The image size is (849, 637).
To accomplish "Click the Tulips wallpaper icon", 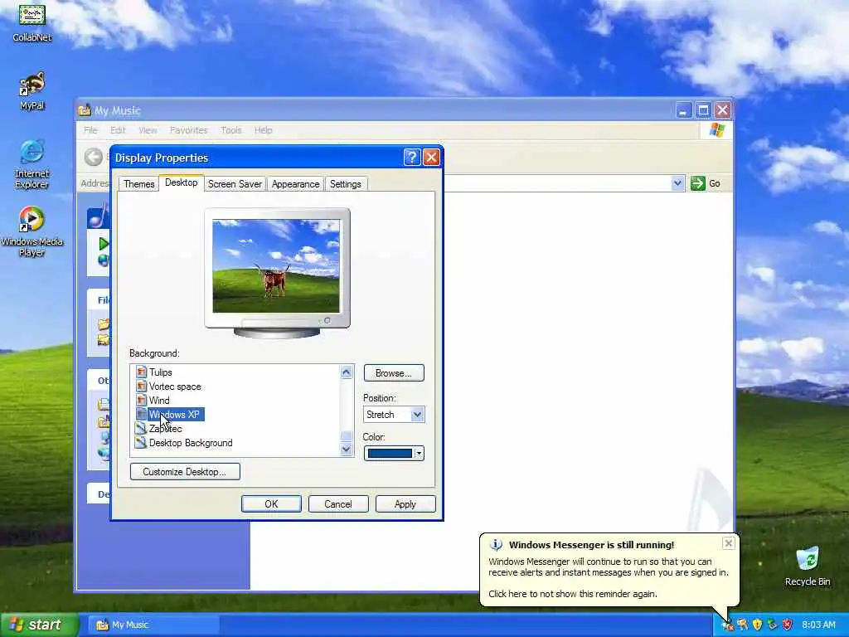I will [141, 372].
